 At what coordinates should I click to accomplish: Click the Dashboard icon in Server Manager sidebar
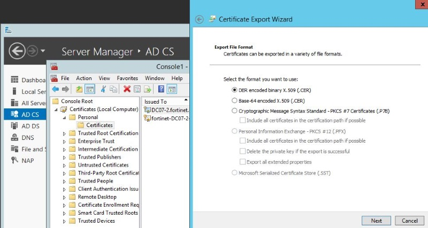pyautogui.click(x=14, y=80)
